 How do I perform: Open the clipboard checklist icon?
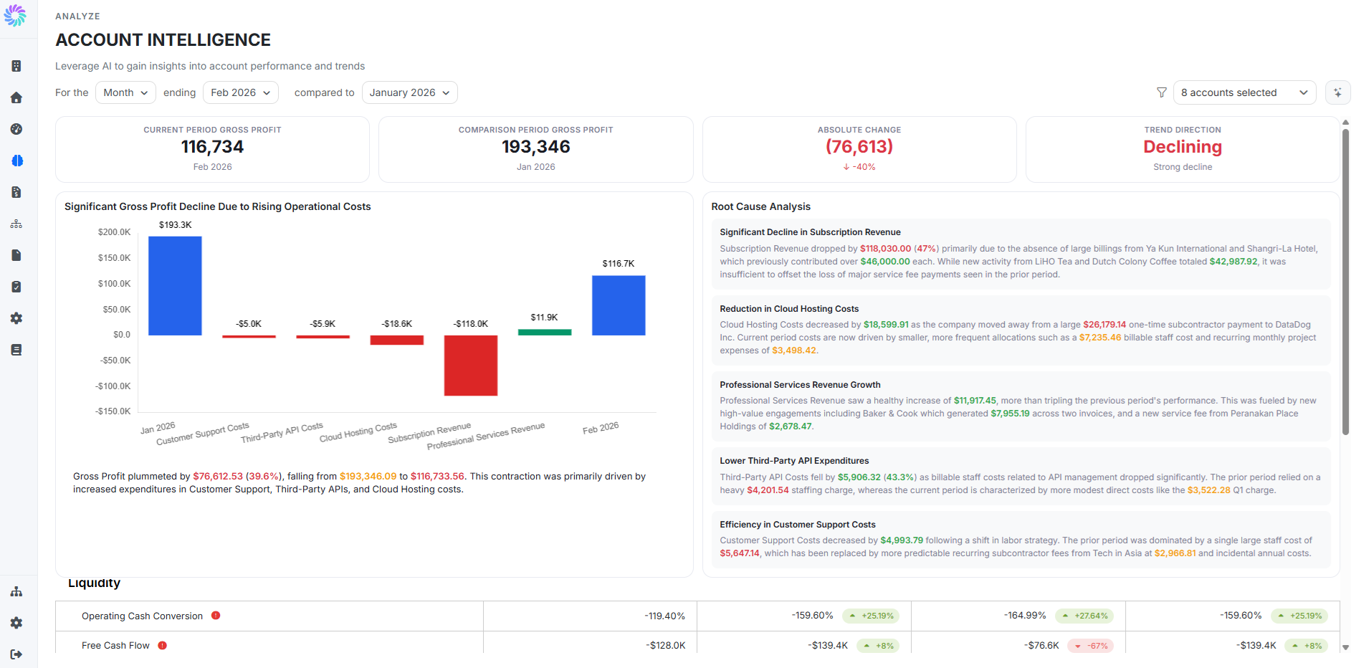(16, 287)
